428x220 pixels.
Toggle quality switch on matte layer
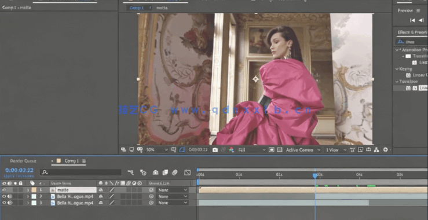point(112,190)
